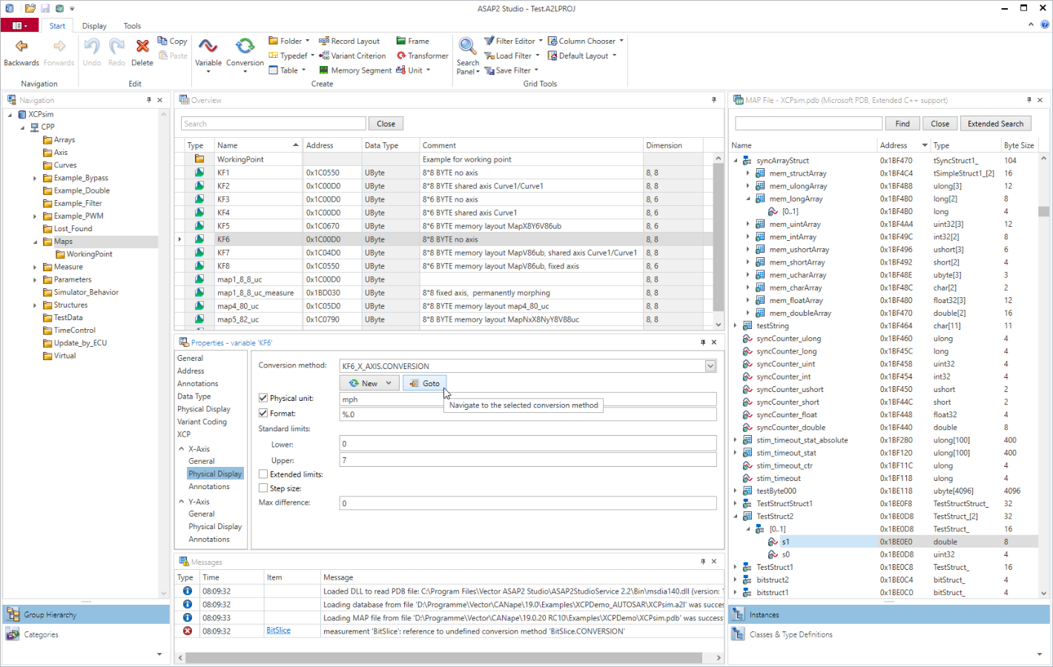The height and width of the screenshot is (667, 1053).
Task: Create a new Record Layout
Action: pos(349,42)
